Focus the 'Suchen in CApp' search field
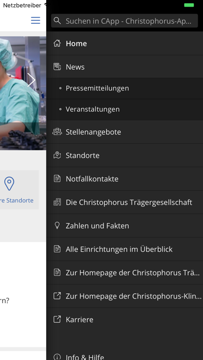The height and width of the screenshot is (360, 203). (x=124, y=21)
